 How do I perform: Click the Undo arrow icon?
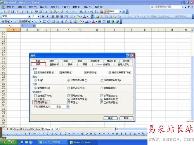click(x=67, y=12)
